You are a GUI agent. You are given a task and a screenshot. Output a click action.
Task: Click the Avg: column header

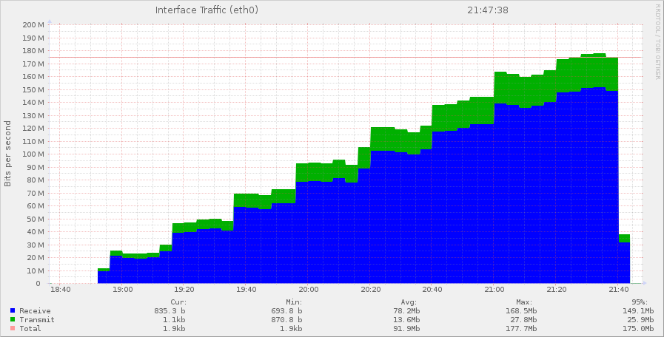point(409,302)
